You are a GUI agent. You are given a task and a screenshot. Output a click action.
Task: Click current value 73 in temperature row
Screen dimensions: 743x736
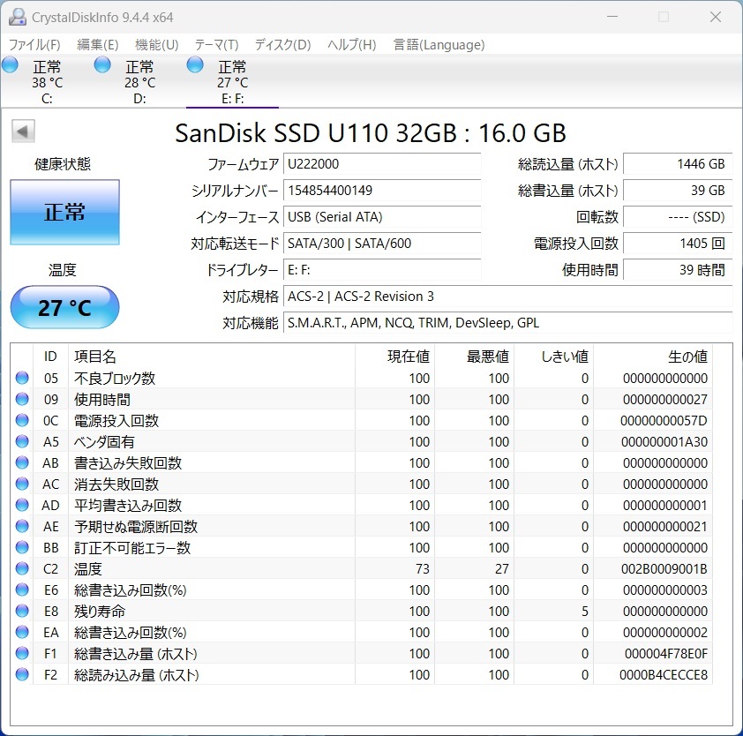pyautogui.click(x=422, y=568)
